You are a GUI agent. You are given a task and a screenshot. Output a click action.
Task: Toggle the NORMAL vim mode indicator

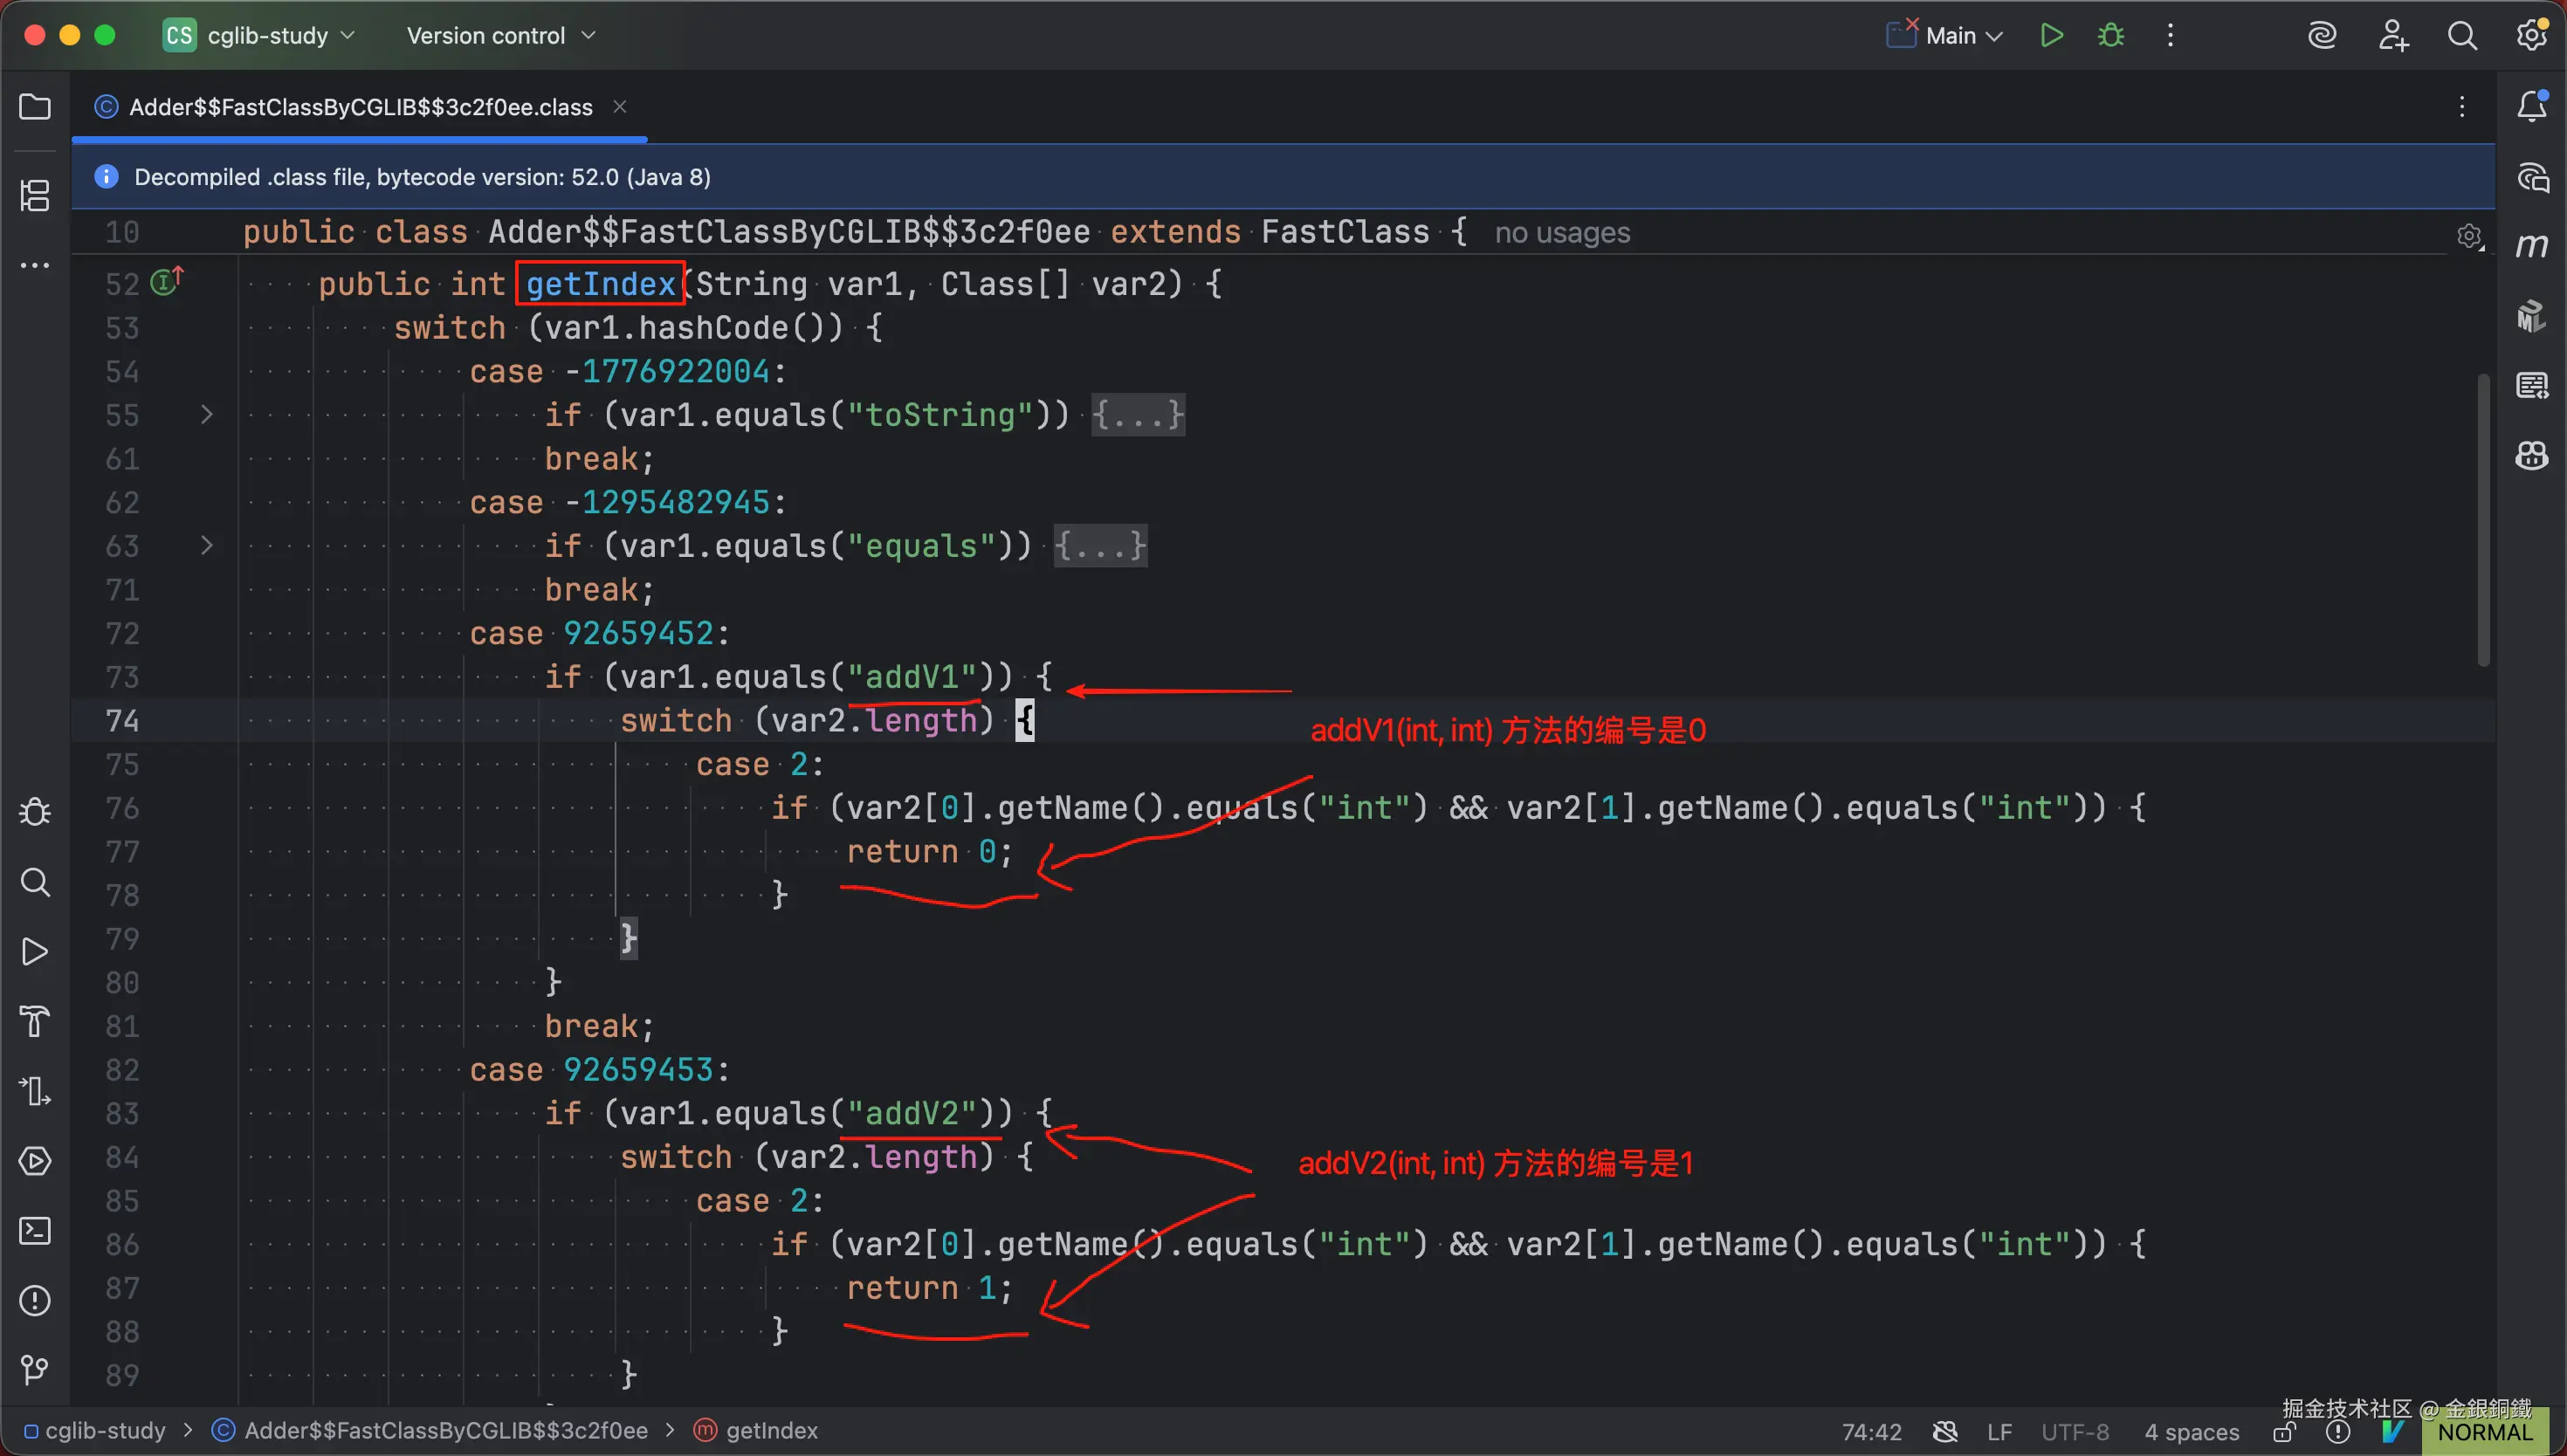click(x=2484, y=1432)
